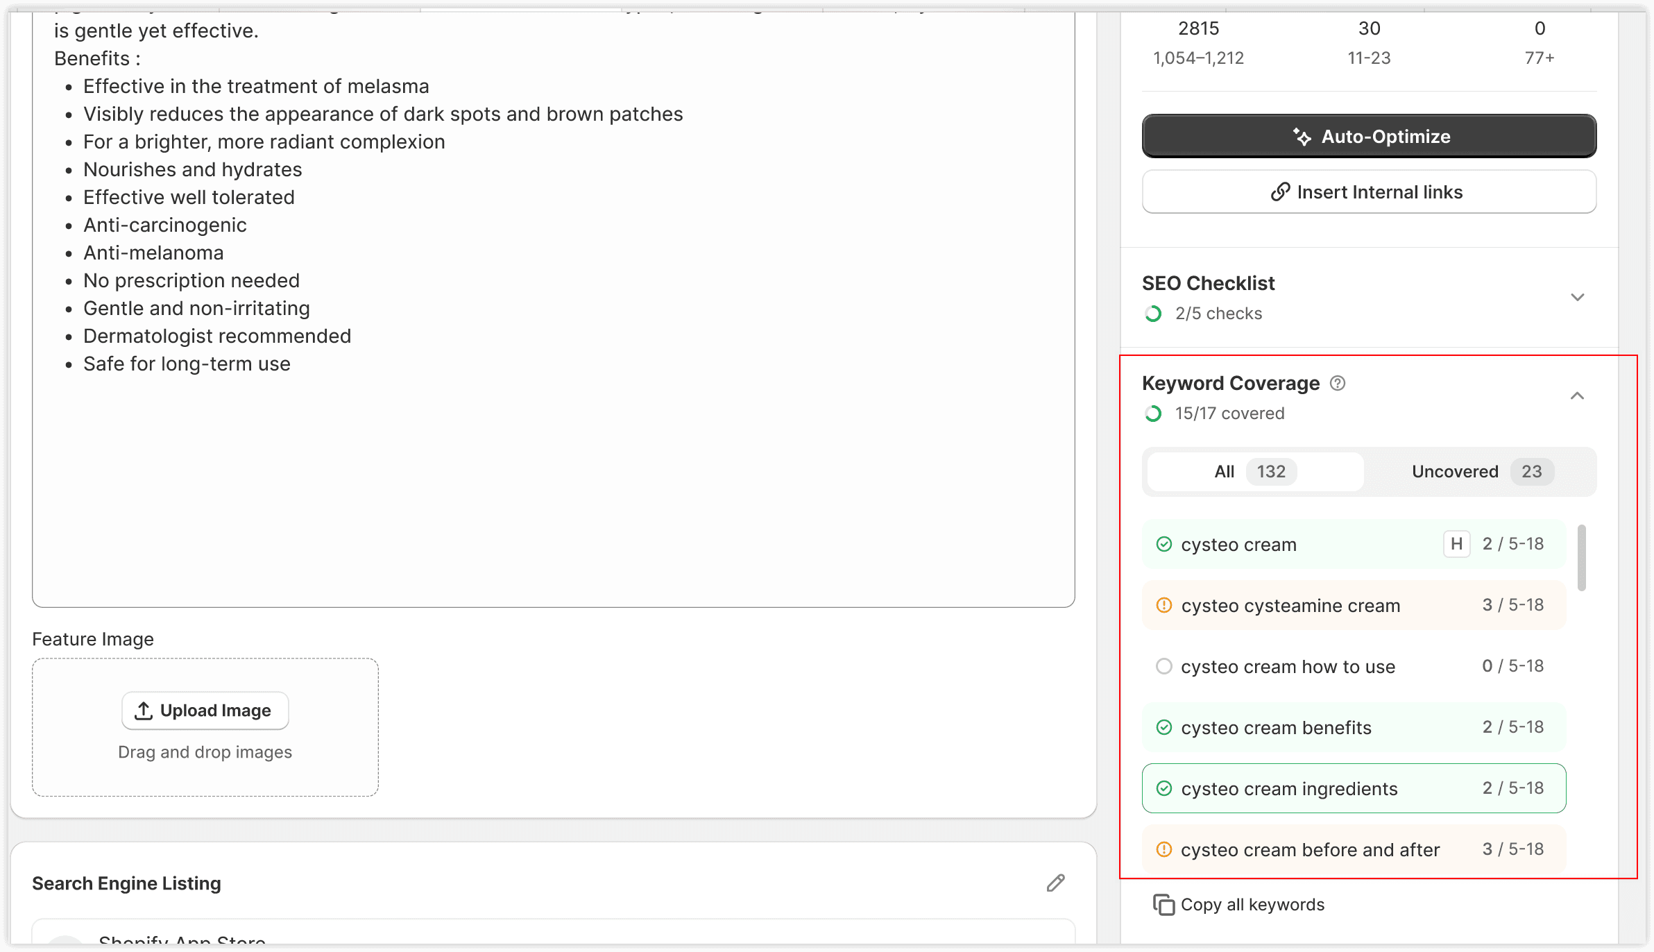Select the 'cysteo cream' keyword row
Image resolution: width=1654 pixels, height=952 pixels.
pyautogui.click(x=1354, y=544)
